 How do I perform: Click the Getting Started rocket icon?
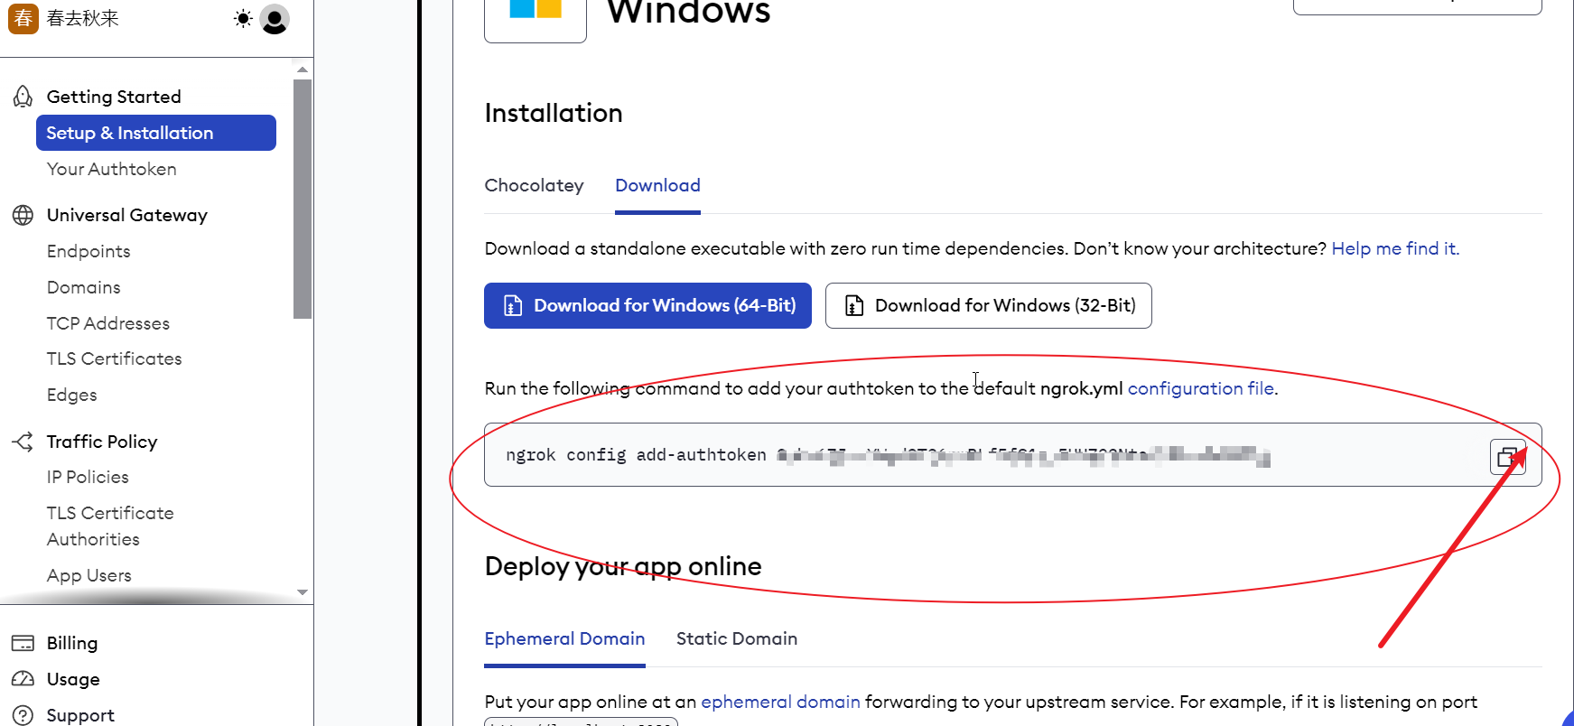[23, 97]
